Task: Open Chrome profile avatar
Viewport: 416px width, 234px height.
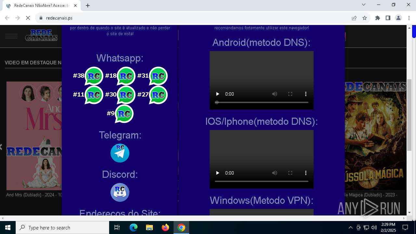Action: point(398,18)
